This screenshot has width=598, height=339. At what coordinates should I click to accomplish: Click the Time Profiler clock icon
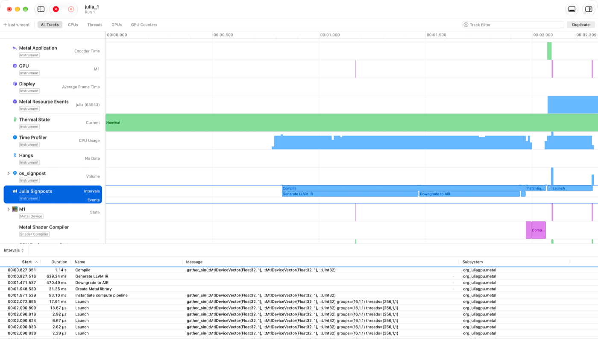(x=15, y=137)
